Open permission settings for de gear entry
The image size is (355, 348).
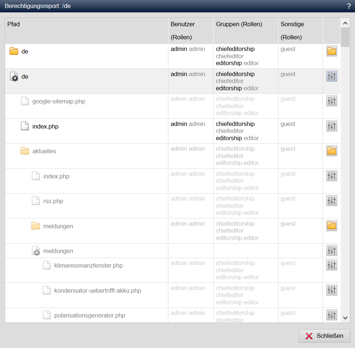pyautogui.click(x=331, y=76)
